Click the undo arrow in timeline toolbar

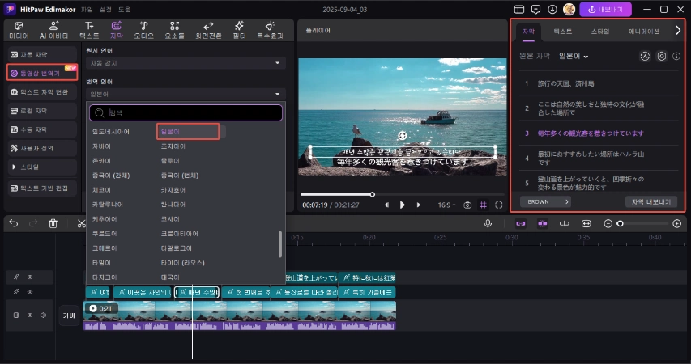(x=14, y=223)
